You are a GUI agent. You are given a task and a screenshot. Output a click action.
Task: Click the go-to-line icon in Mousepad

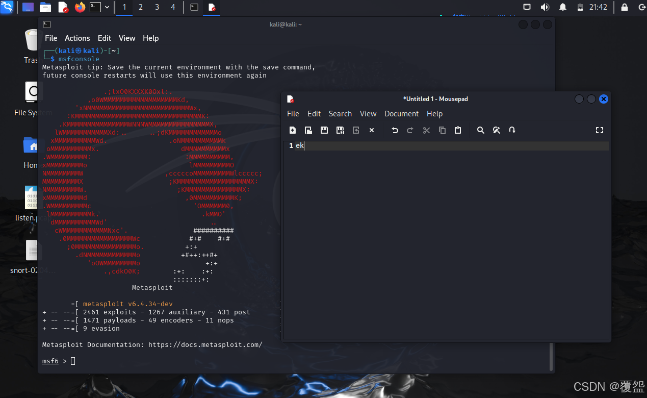tap(512, 130)
